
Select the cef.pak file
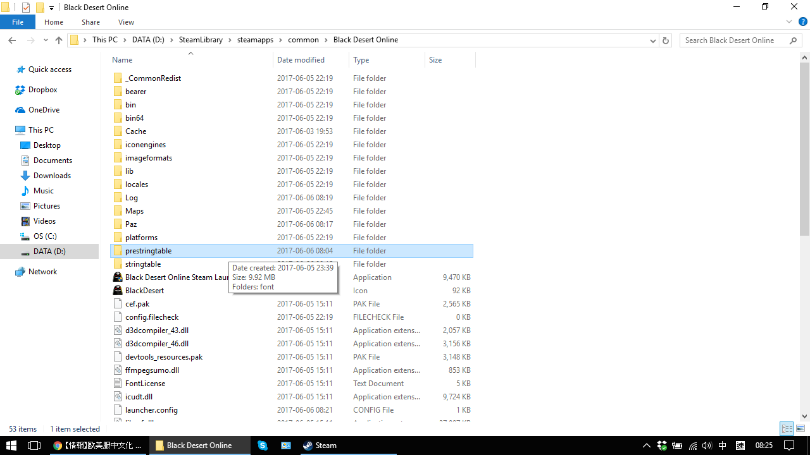pyautogui.click(x=137, y=304)
